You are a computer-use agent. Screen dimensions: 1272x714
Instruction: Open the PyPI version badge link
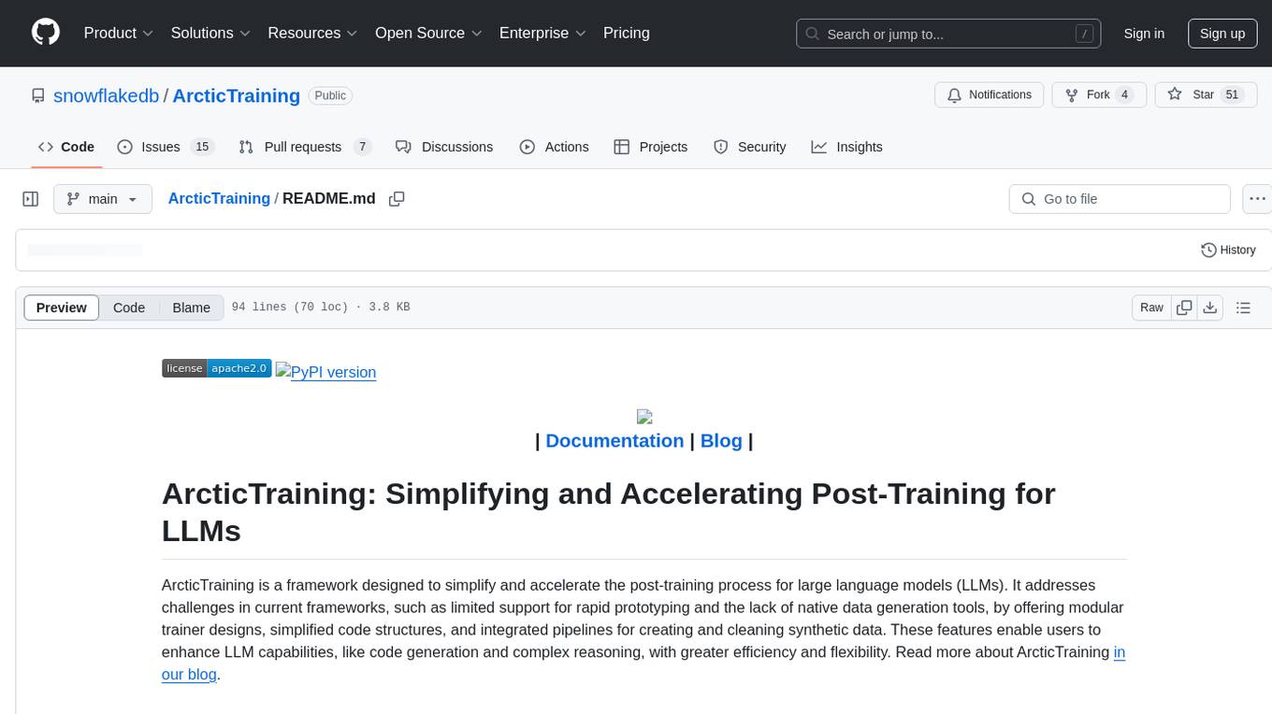[x=325, y=372]
